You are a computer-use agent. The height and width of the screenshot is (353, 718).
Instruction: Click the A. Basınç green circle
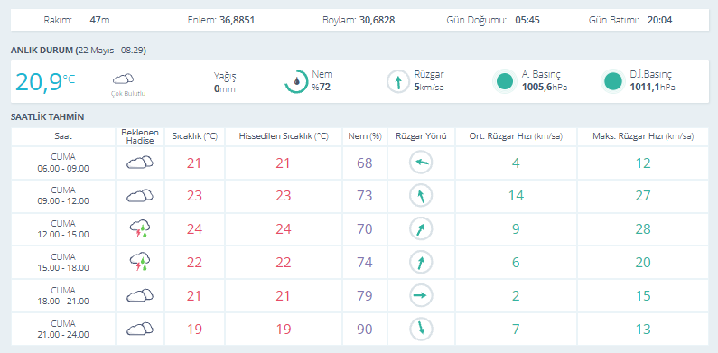[505, 81]
